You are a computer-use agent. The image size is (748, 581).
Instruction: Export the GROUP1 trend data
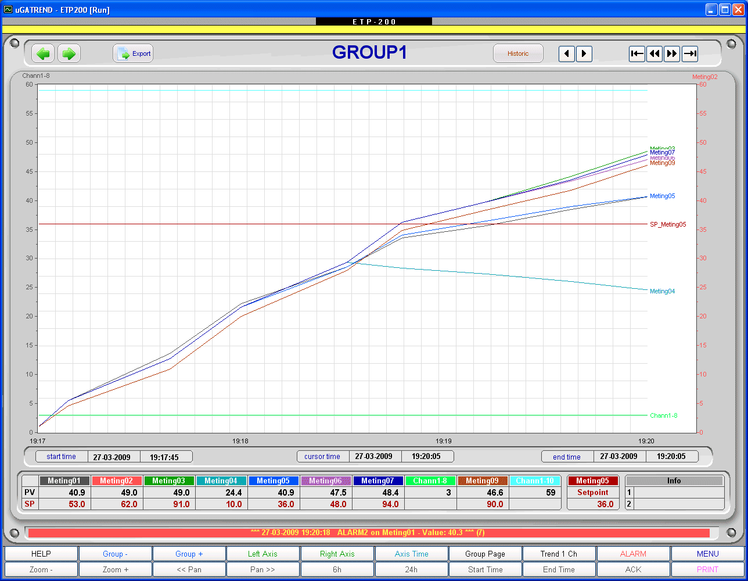pyautogui.click(x=134, y=53)
